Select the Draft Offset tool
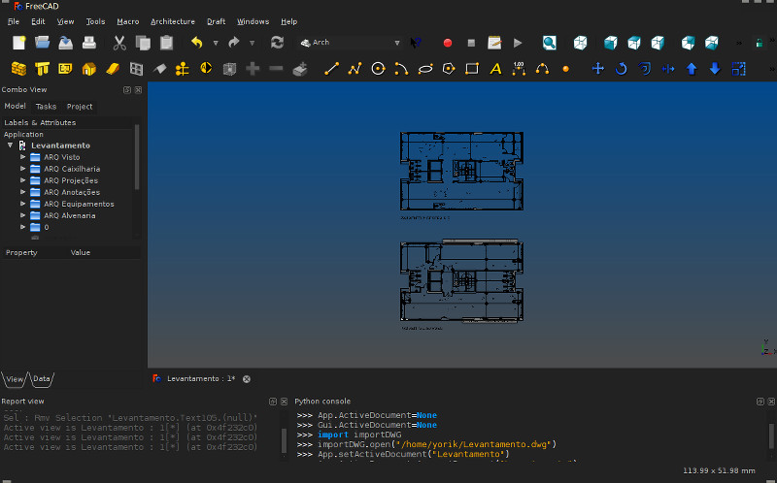 [645, 69]
